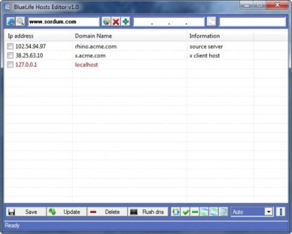The height and width of the screenshot is (234, 292).
Task: Sort by Information column header
Action: click(x=221, y=36)
